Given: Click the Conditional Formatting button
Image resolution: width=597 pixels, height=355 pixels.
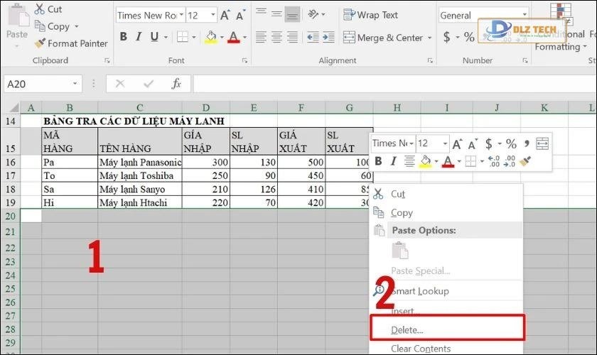Looking at the screenshot, I should [561, 27].
